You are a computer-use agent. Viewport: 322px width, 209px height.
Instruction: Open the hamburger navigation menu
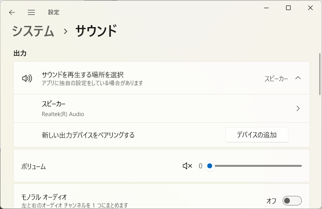click(31, 12)
